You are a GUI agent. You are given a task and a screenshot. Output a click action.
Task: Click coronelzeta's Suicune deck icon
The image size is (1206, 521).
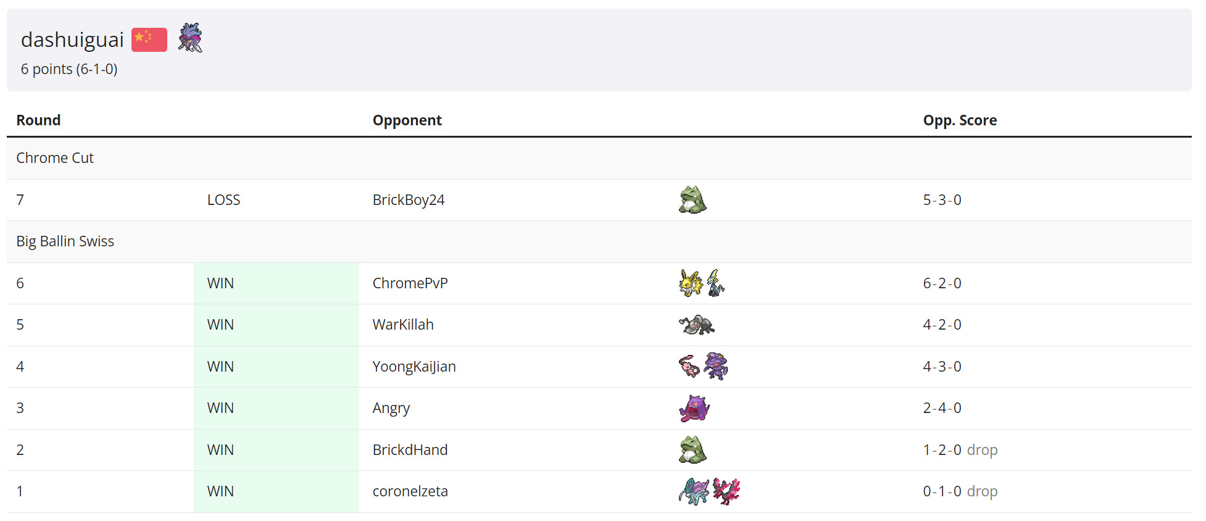[693, 491]
